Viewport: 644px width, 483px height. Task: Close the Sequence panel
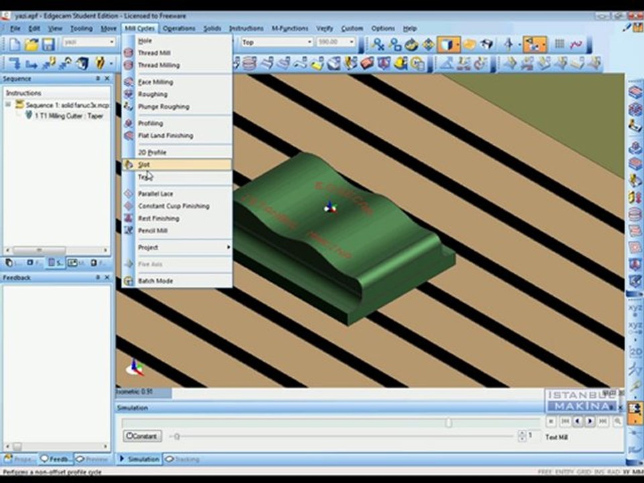coord(107,78)
